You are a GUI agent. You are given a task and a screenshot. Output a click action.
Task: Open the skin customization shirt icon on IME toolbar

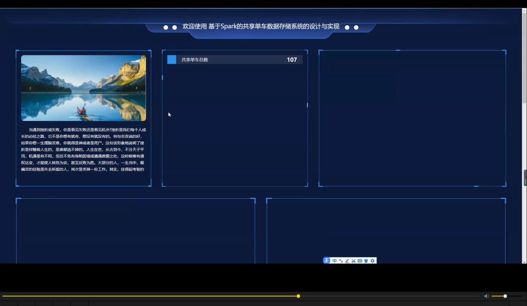coord(366,261)
